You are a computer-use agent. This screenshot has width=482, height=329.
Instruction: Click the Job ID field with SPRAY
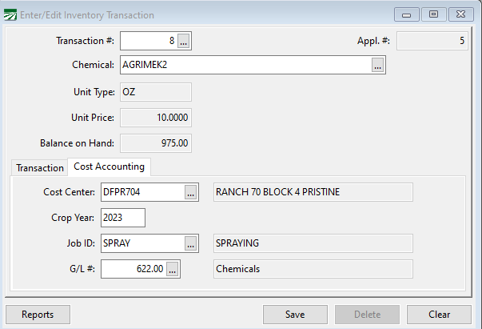141,243
